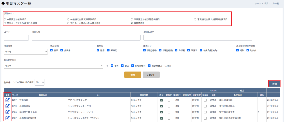Click the 新規 button
This screenshot has height=122, width=284.
pyautogui.click(x=274, y=84)
